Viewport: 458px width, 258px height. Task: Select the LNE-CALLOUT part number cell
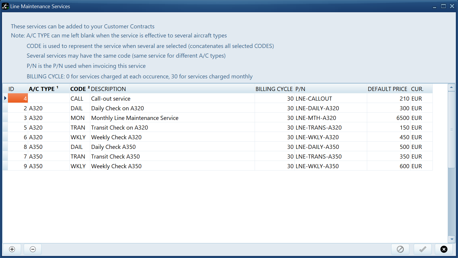pos(331,99)
